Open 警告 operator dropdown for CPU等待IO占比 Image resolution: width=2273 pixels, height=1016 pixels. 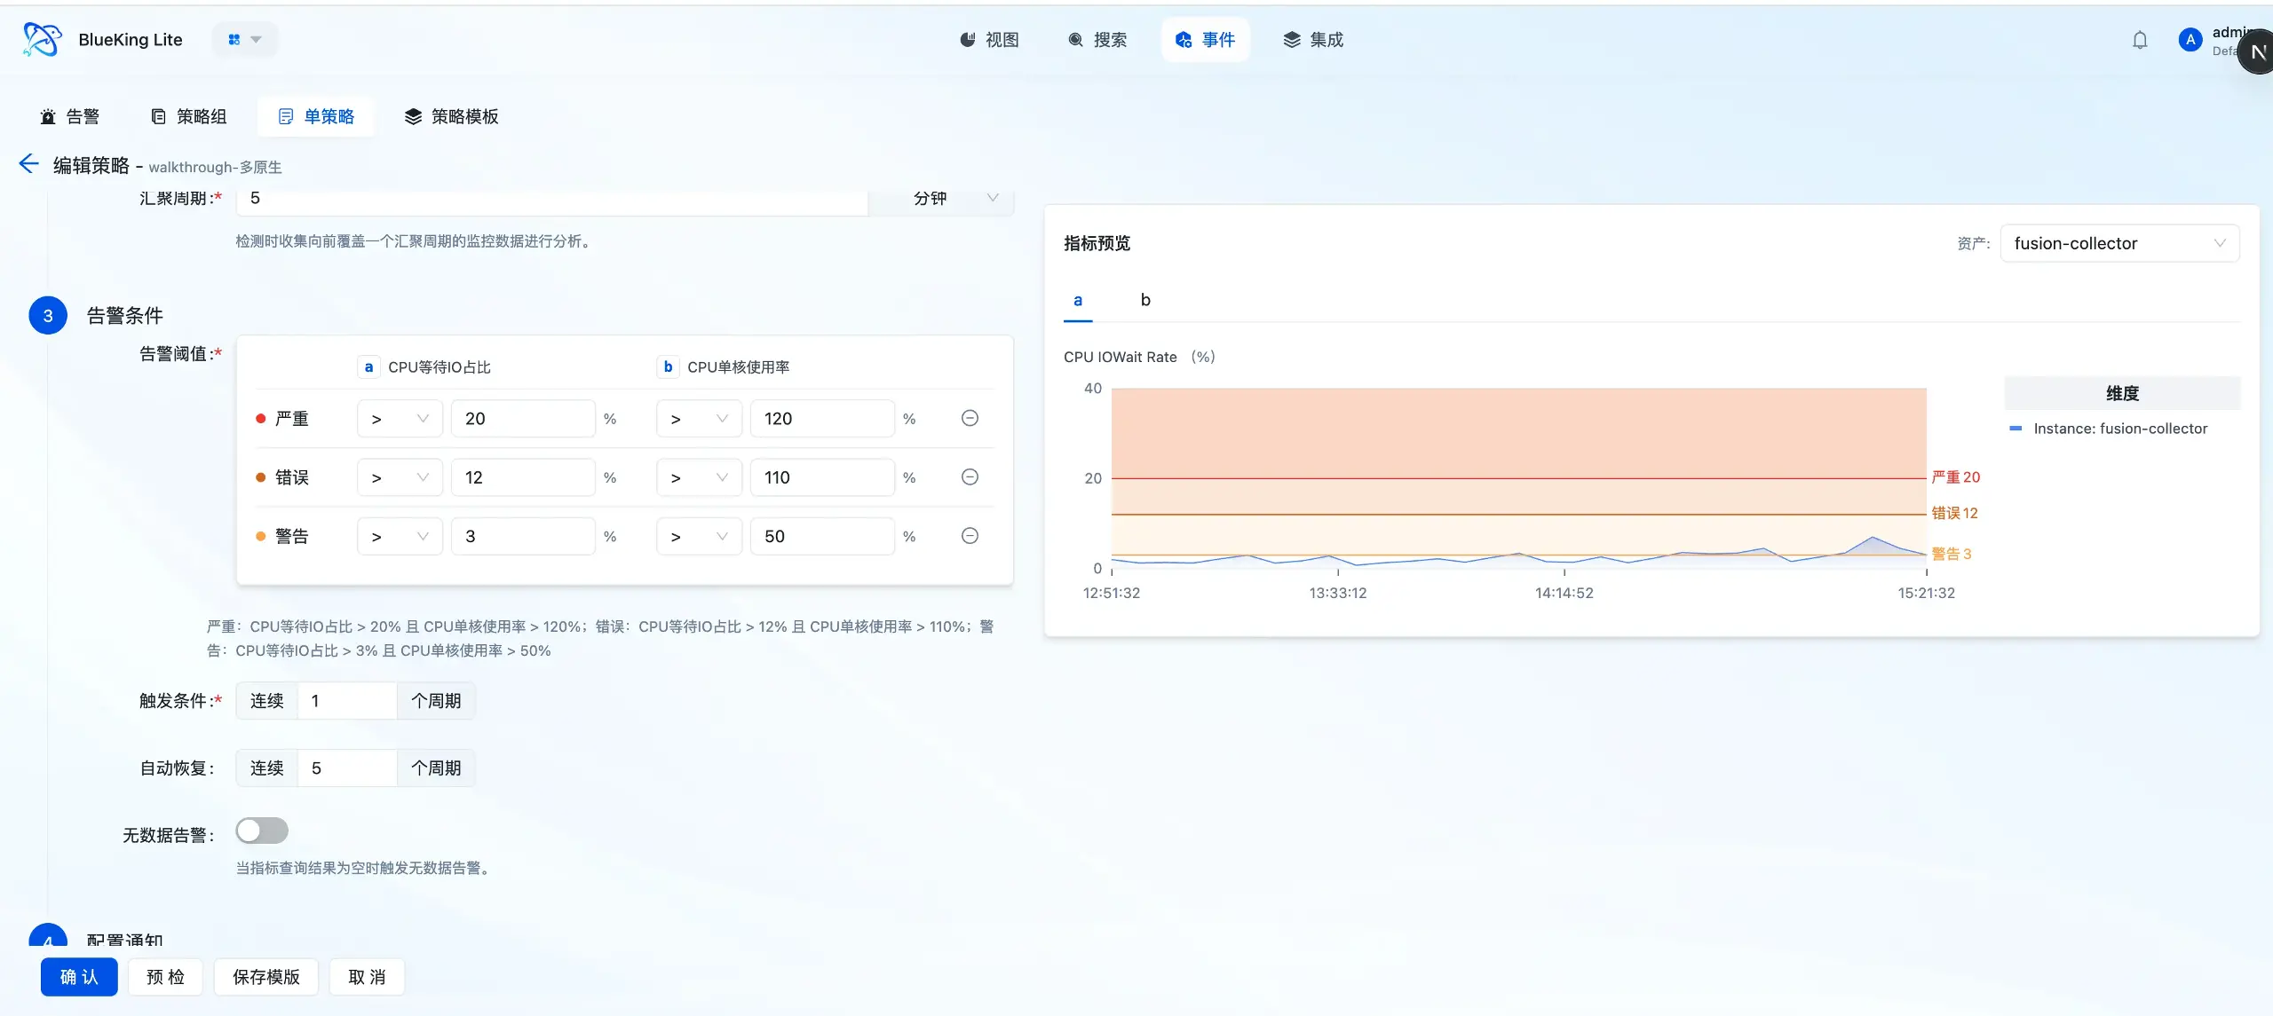pyautogui.click(x=400, y=536)
